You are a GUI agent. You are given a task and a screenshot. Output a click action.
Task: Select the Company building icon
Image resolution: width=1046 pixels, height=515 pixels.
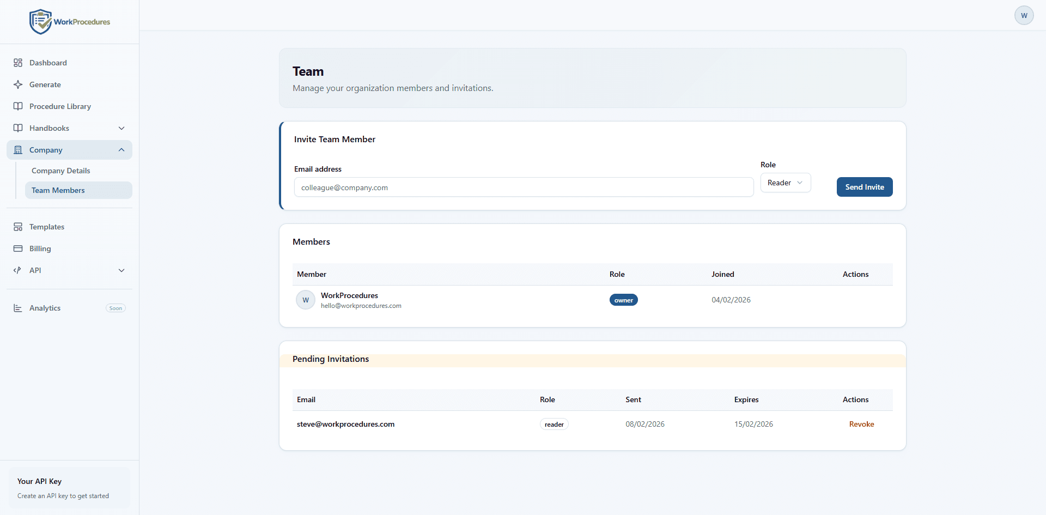(x=18, y=150)
